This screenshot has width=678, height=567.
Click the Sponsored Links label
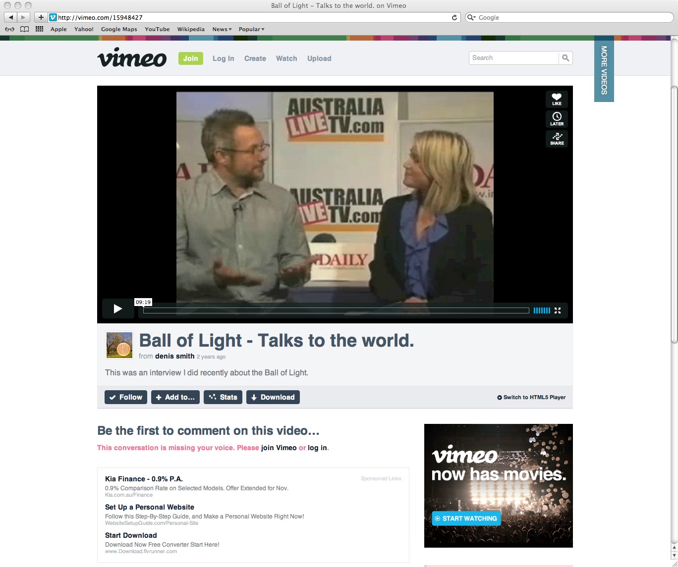[381, 478]
